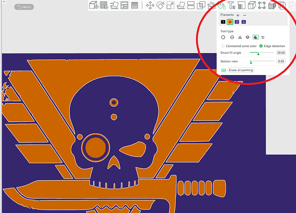This screenshot has height=213, width=296.
Task: Choose the Circle brush tool type
Action: 223,37
